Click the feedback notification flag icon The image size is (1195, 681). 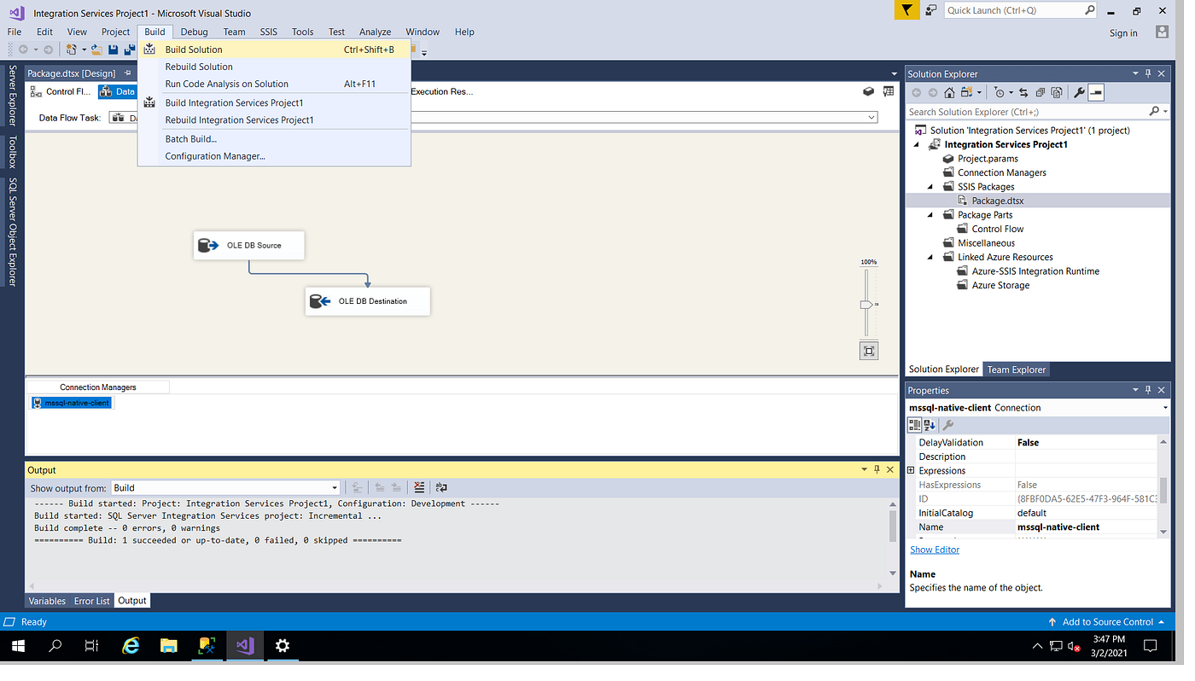pos(906,10)
